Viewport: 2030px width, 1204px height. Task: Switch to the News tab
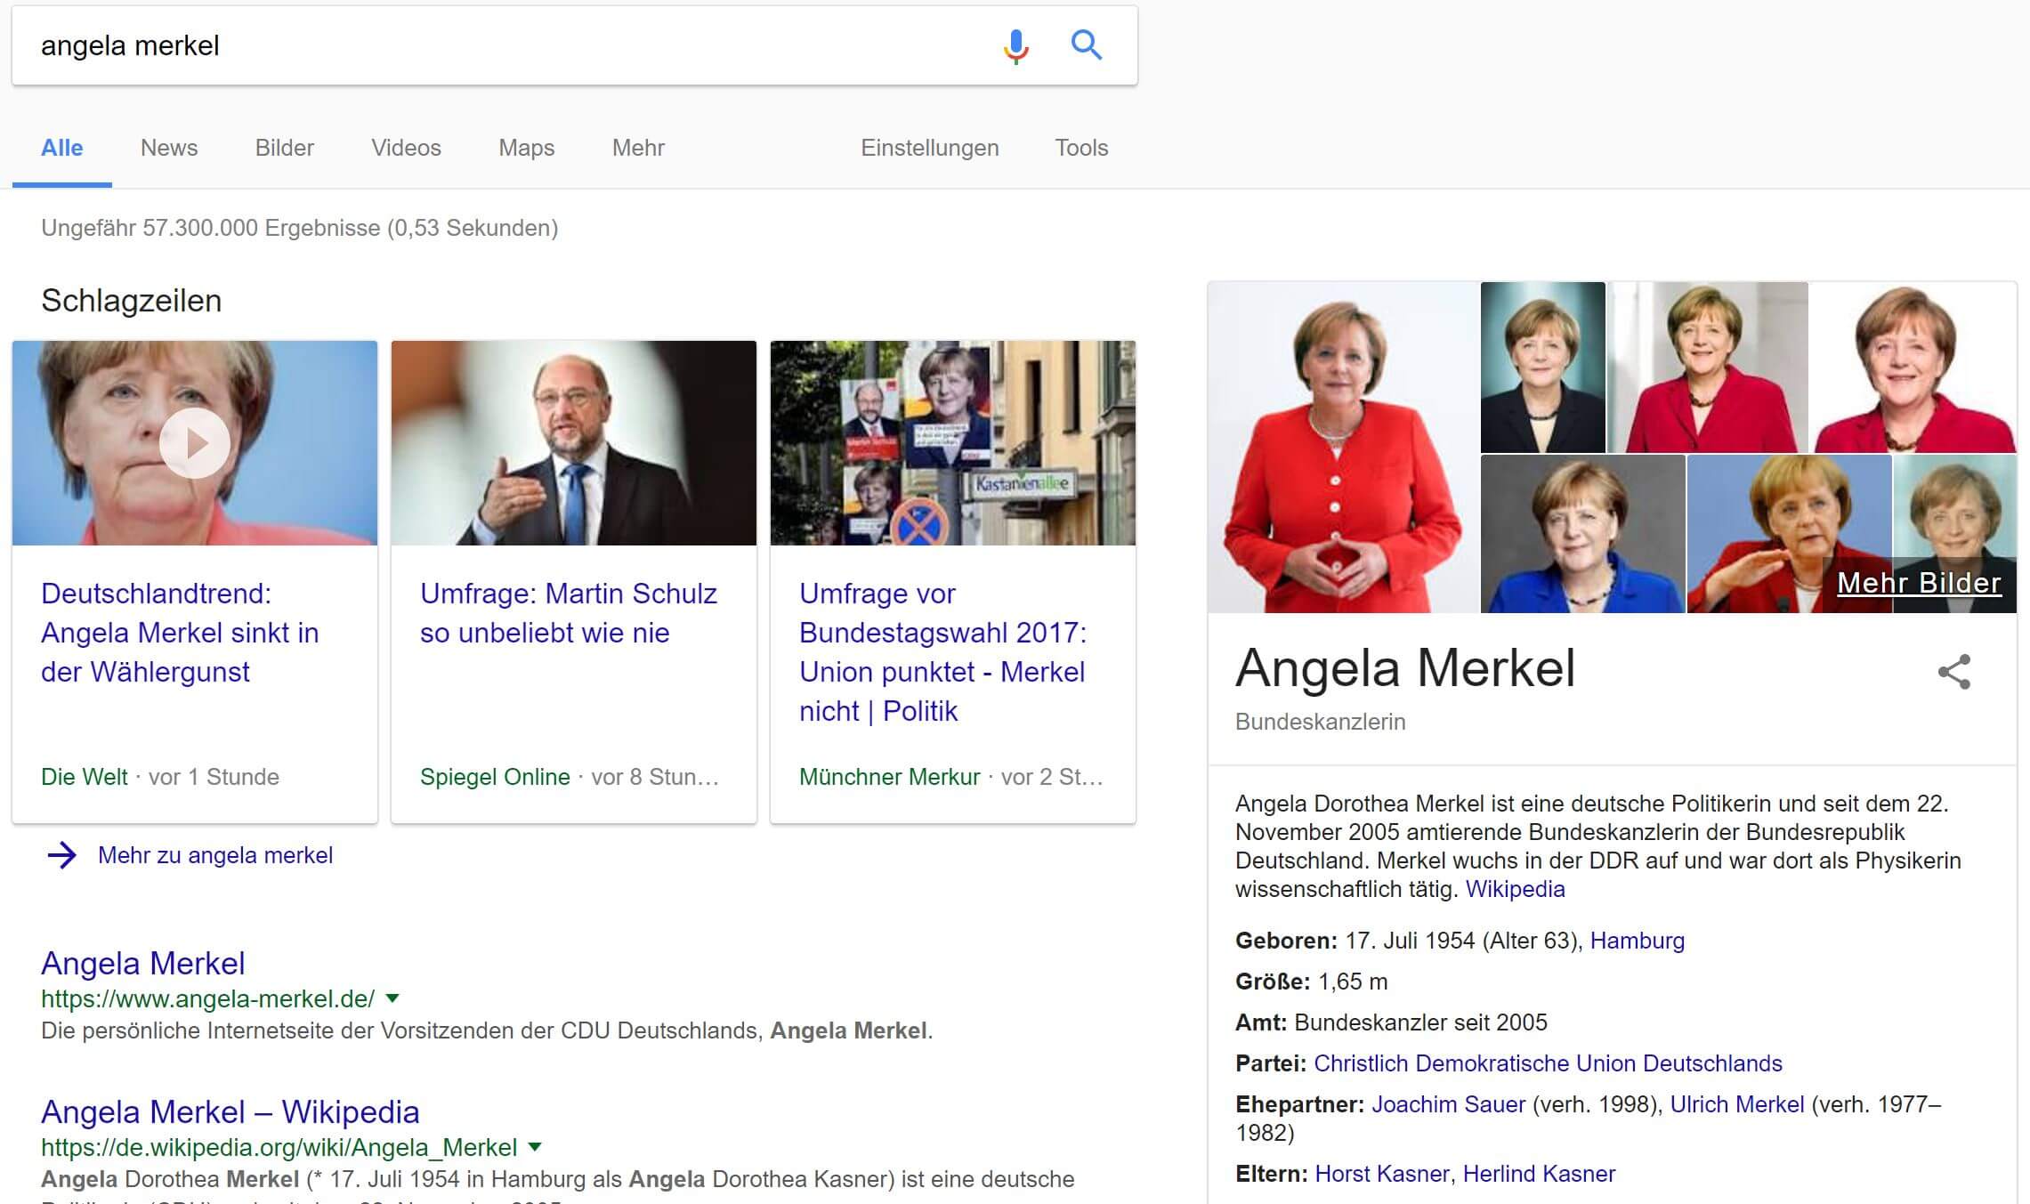point(169,148)
